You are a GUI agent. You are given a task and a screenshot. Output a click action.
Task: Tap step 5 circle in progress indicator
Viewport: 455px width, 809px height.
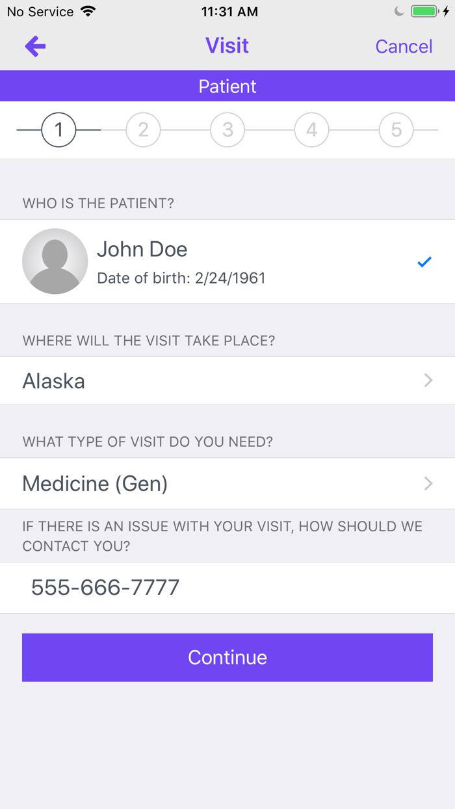tap(396, 129)
